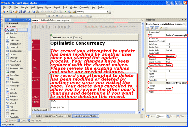Select the <p> tag navigator button
The width and height of the screenshot is (188, 127).
pos(69,116)
